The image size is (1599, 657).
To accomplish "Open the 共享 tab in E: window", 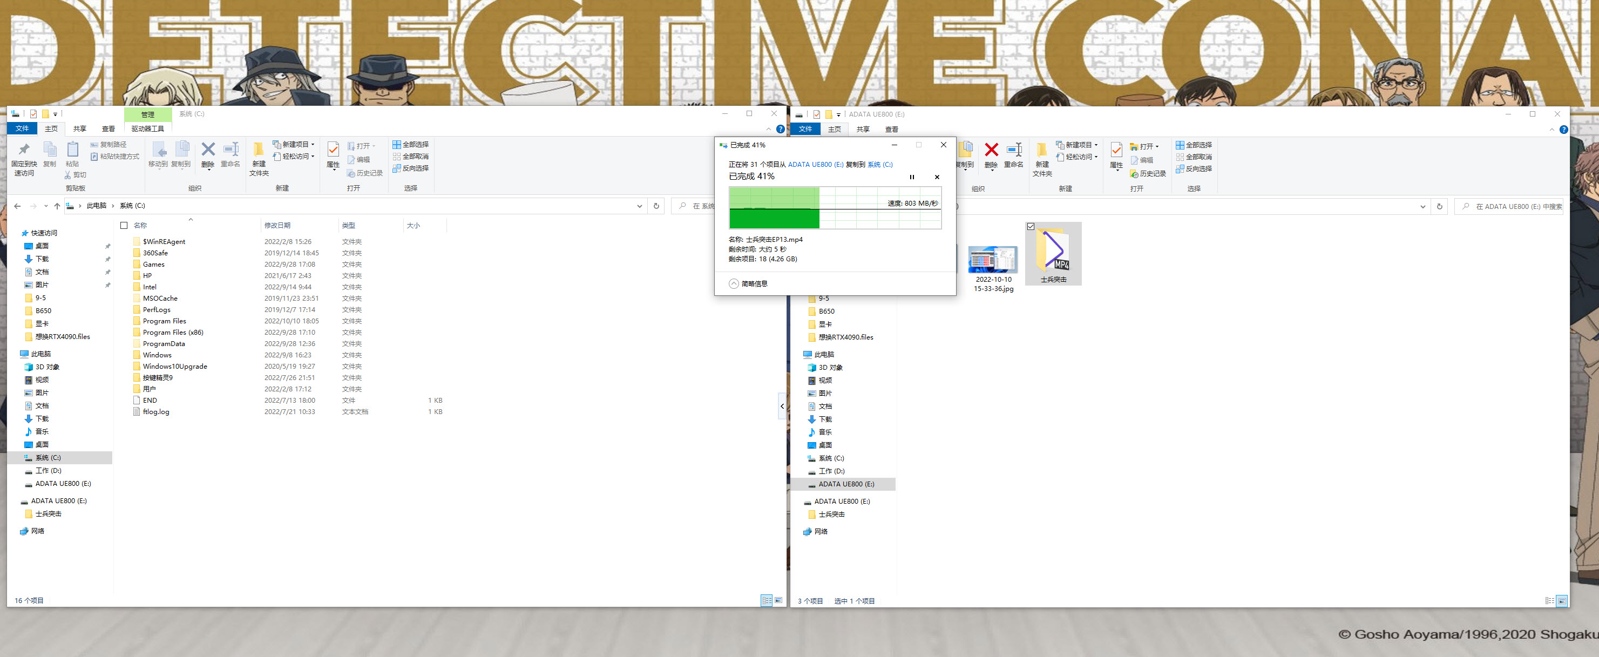I will (x=863, y=129).
